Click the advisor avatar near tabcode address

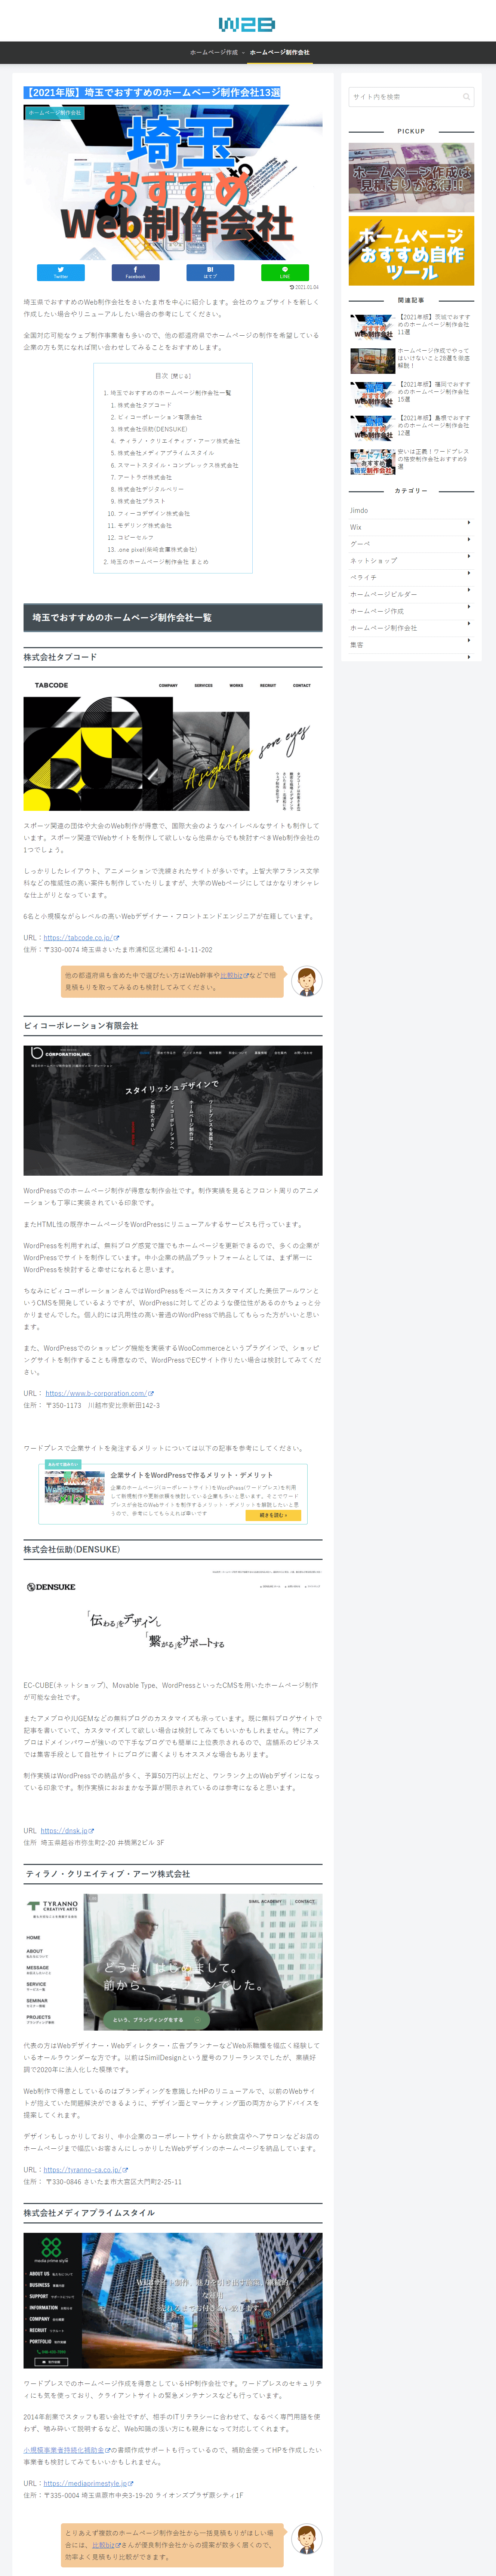pyautogui.click(x=306, y=981)
